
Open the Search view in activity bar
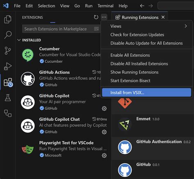[x=8, y=35]
